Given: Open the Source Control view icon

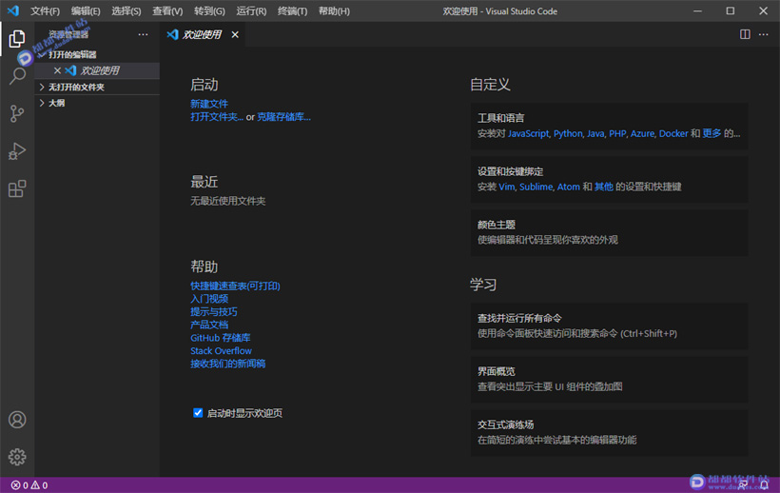Looking at the screenshot, I should click(x=17, y=113).
